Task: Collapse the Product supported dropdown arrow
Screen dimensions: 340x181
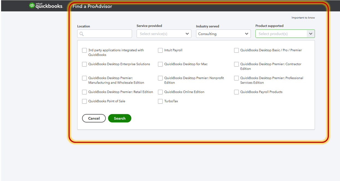Action: [x=311, y=34]
